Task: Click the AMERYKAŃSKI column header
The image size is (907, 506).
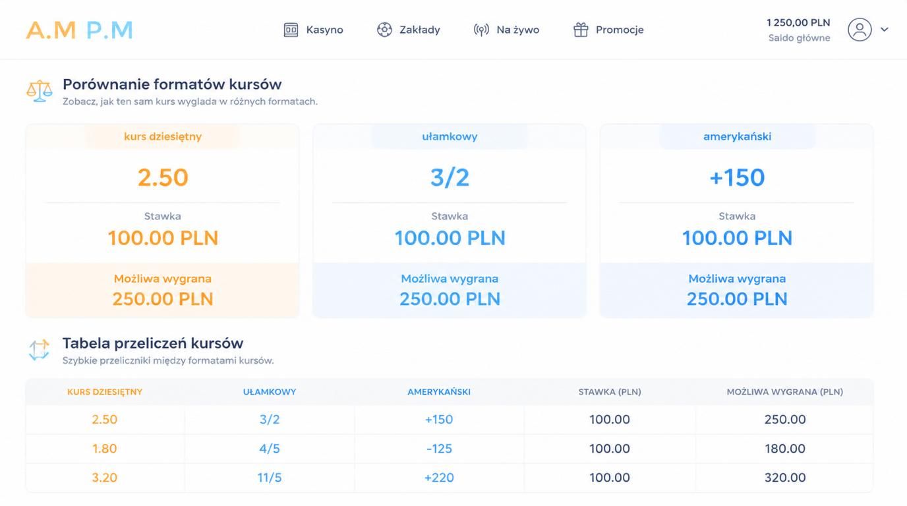Action: (439, 392)
